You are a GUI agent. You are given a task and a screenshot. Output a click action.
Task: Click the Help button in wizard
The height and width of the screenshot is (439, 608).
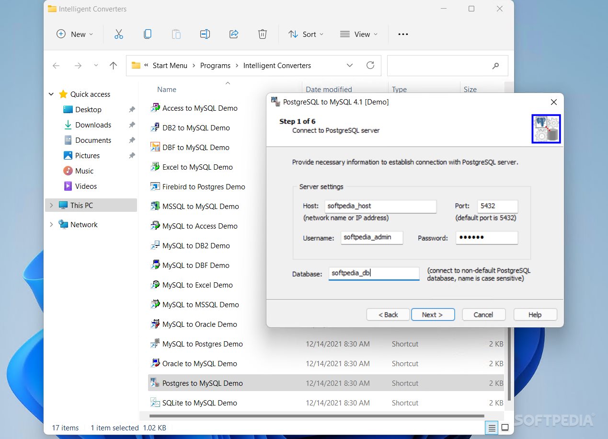click(535, 314)
